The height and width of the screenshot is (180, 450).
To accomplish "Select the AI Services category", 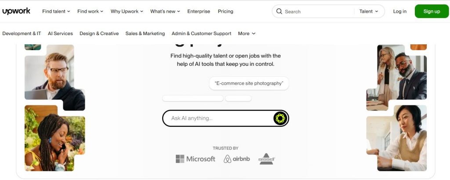I will point(60,33).
